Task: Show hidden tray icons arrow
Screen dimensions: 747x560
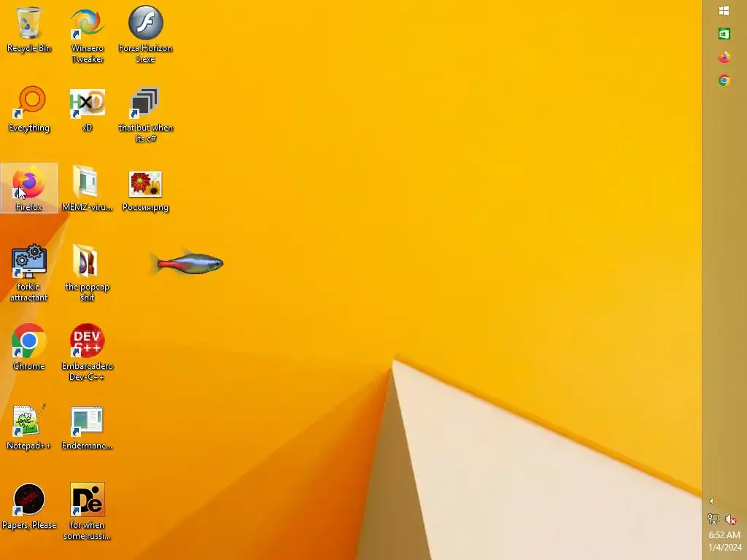Action: point(711,501)
